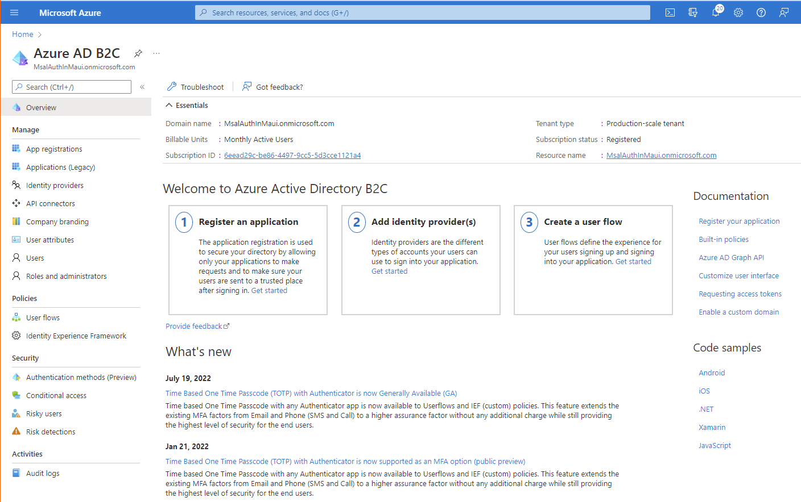This screenshot has width=801, height=502.
Task: Open Enable a custom domain documentation
Action: [738, 312]
